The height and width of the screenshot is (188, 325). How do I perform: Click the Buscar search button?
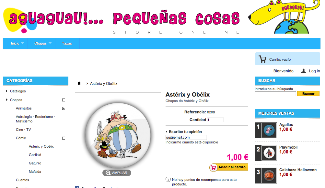point(308,94)
